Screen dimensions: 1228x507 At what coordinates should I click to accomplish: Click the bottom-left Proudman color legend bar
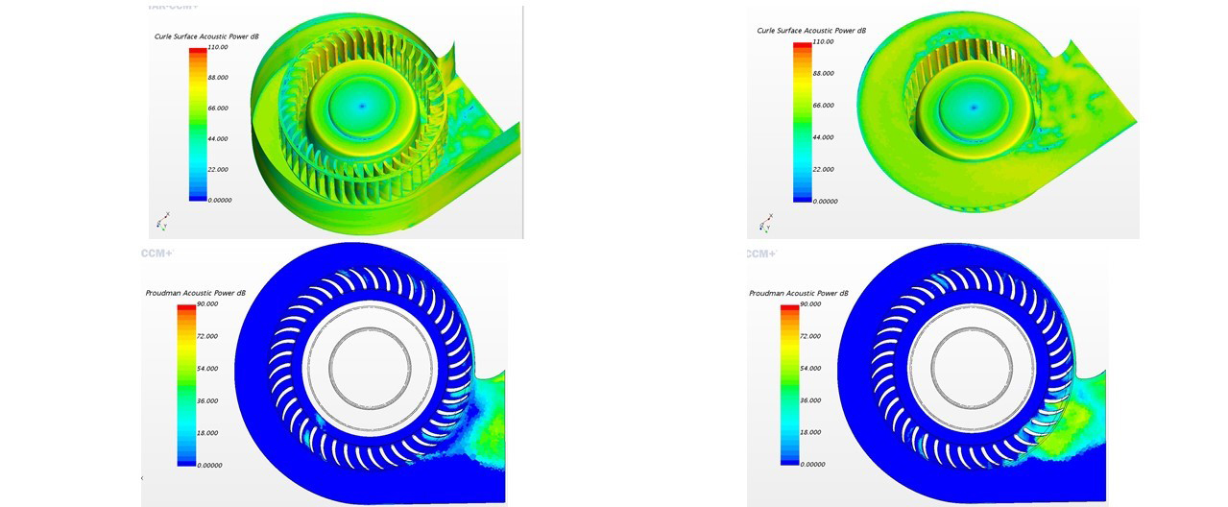[x=185, y=384]
